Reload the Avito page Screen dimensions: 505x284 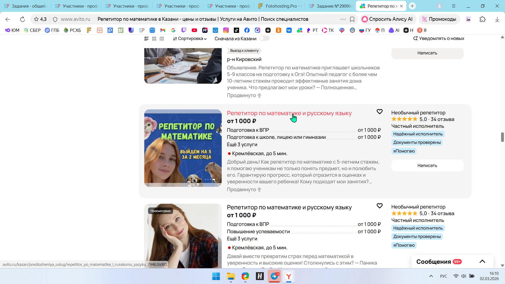pyautogui.click(x=22, y=19)
